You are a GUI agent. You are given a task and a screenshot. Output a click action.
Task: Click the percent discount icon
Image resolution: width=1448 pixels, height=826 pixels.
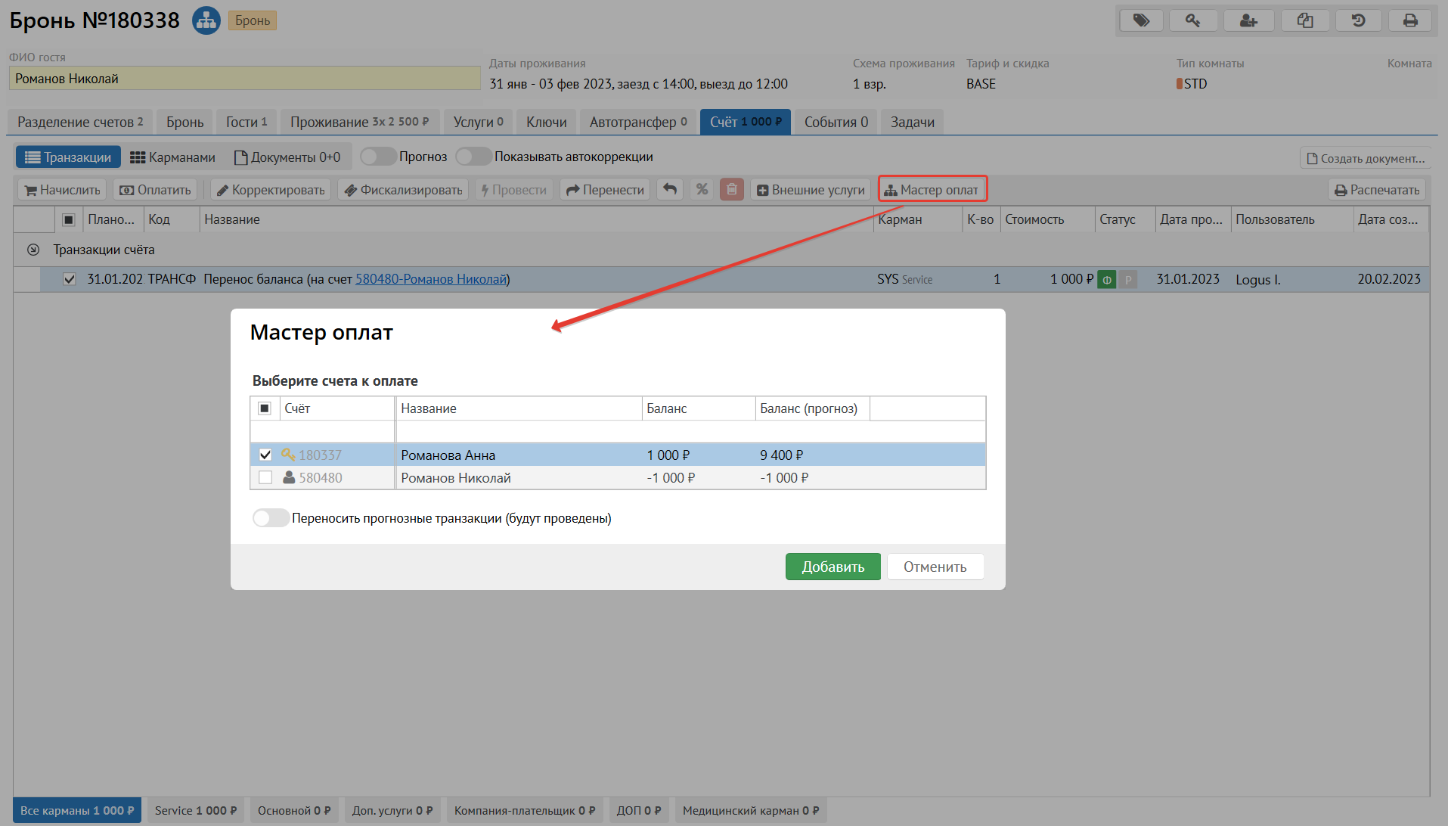pyautogui.click(x=702, y=189)
